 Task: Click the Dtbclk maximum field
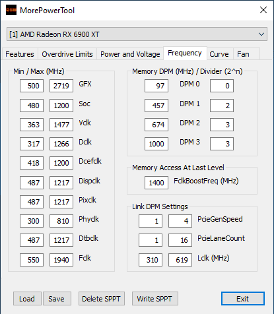[61, 240]
